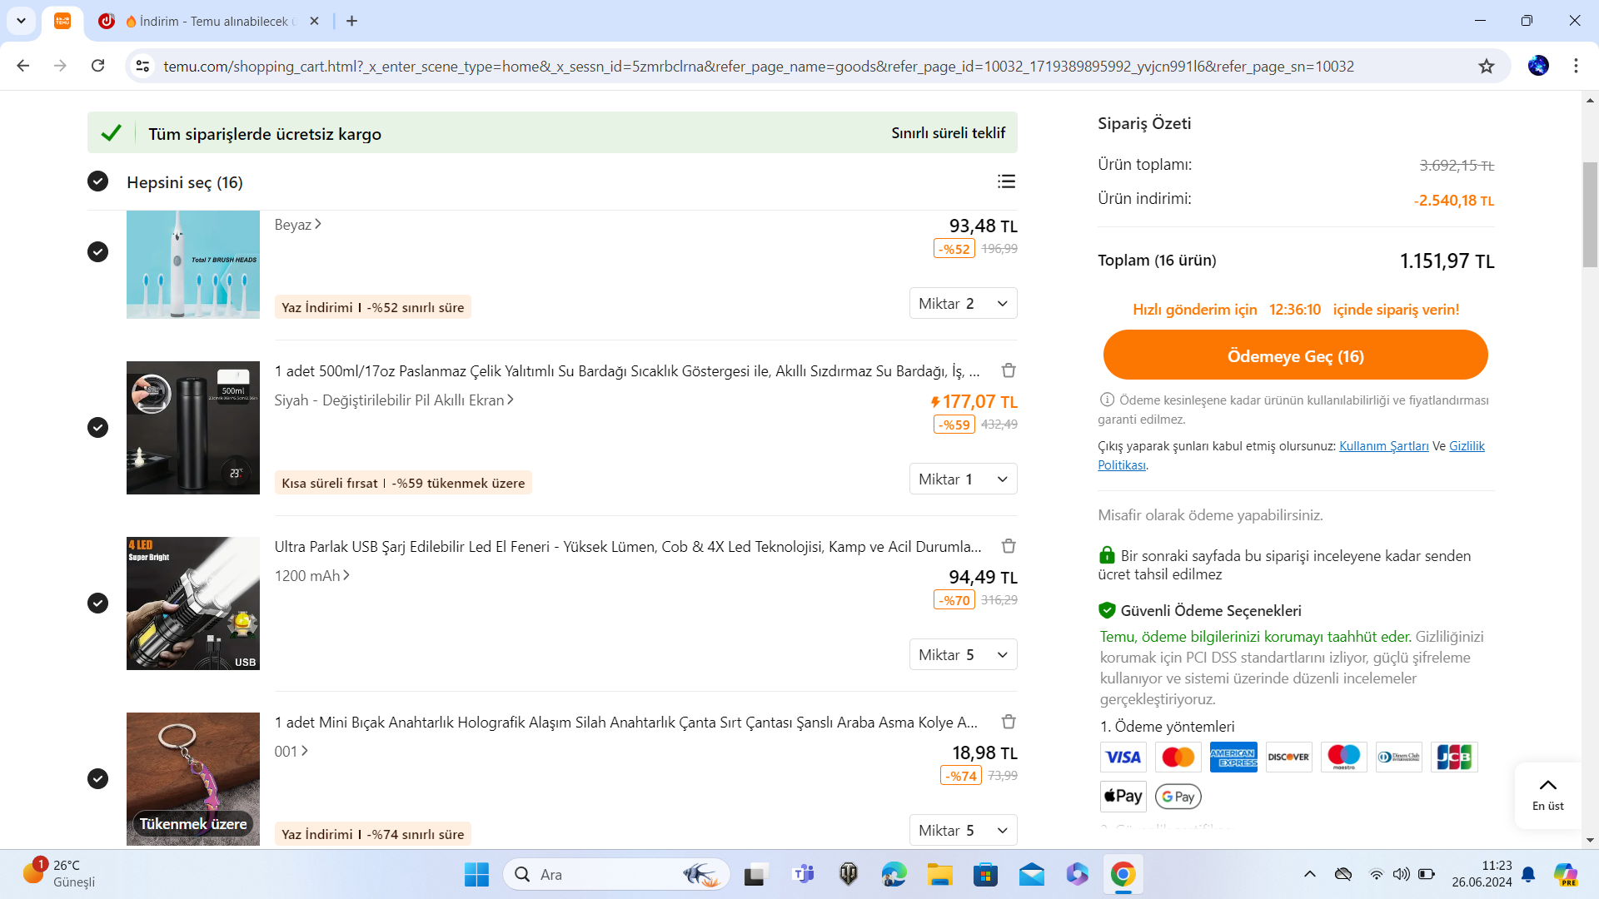Open a new browser tab
The image size is (1599, 899).
tap(351, 21)
